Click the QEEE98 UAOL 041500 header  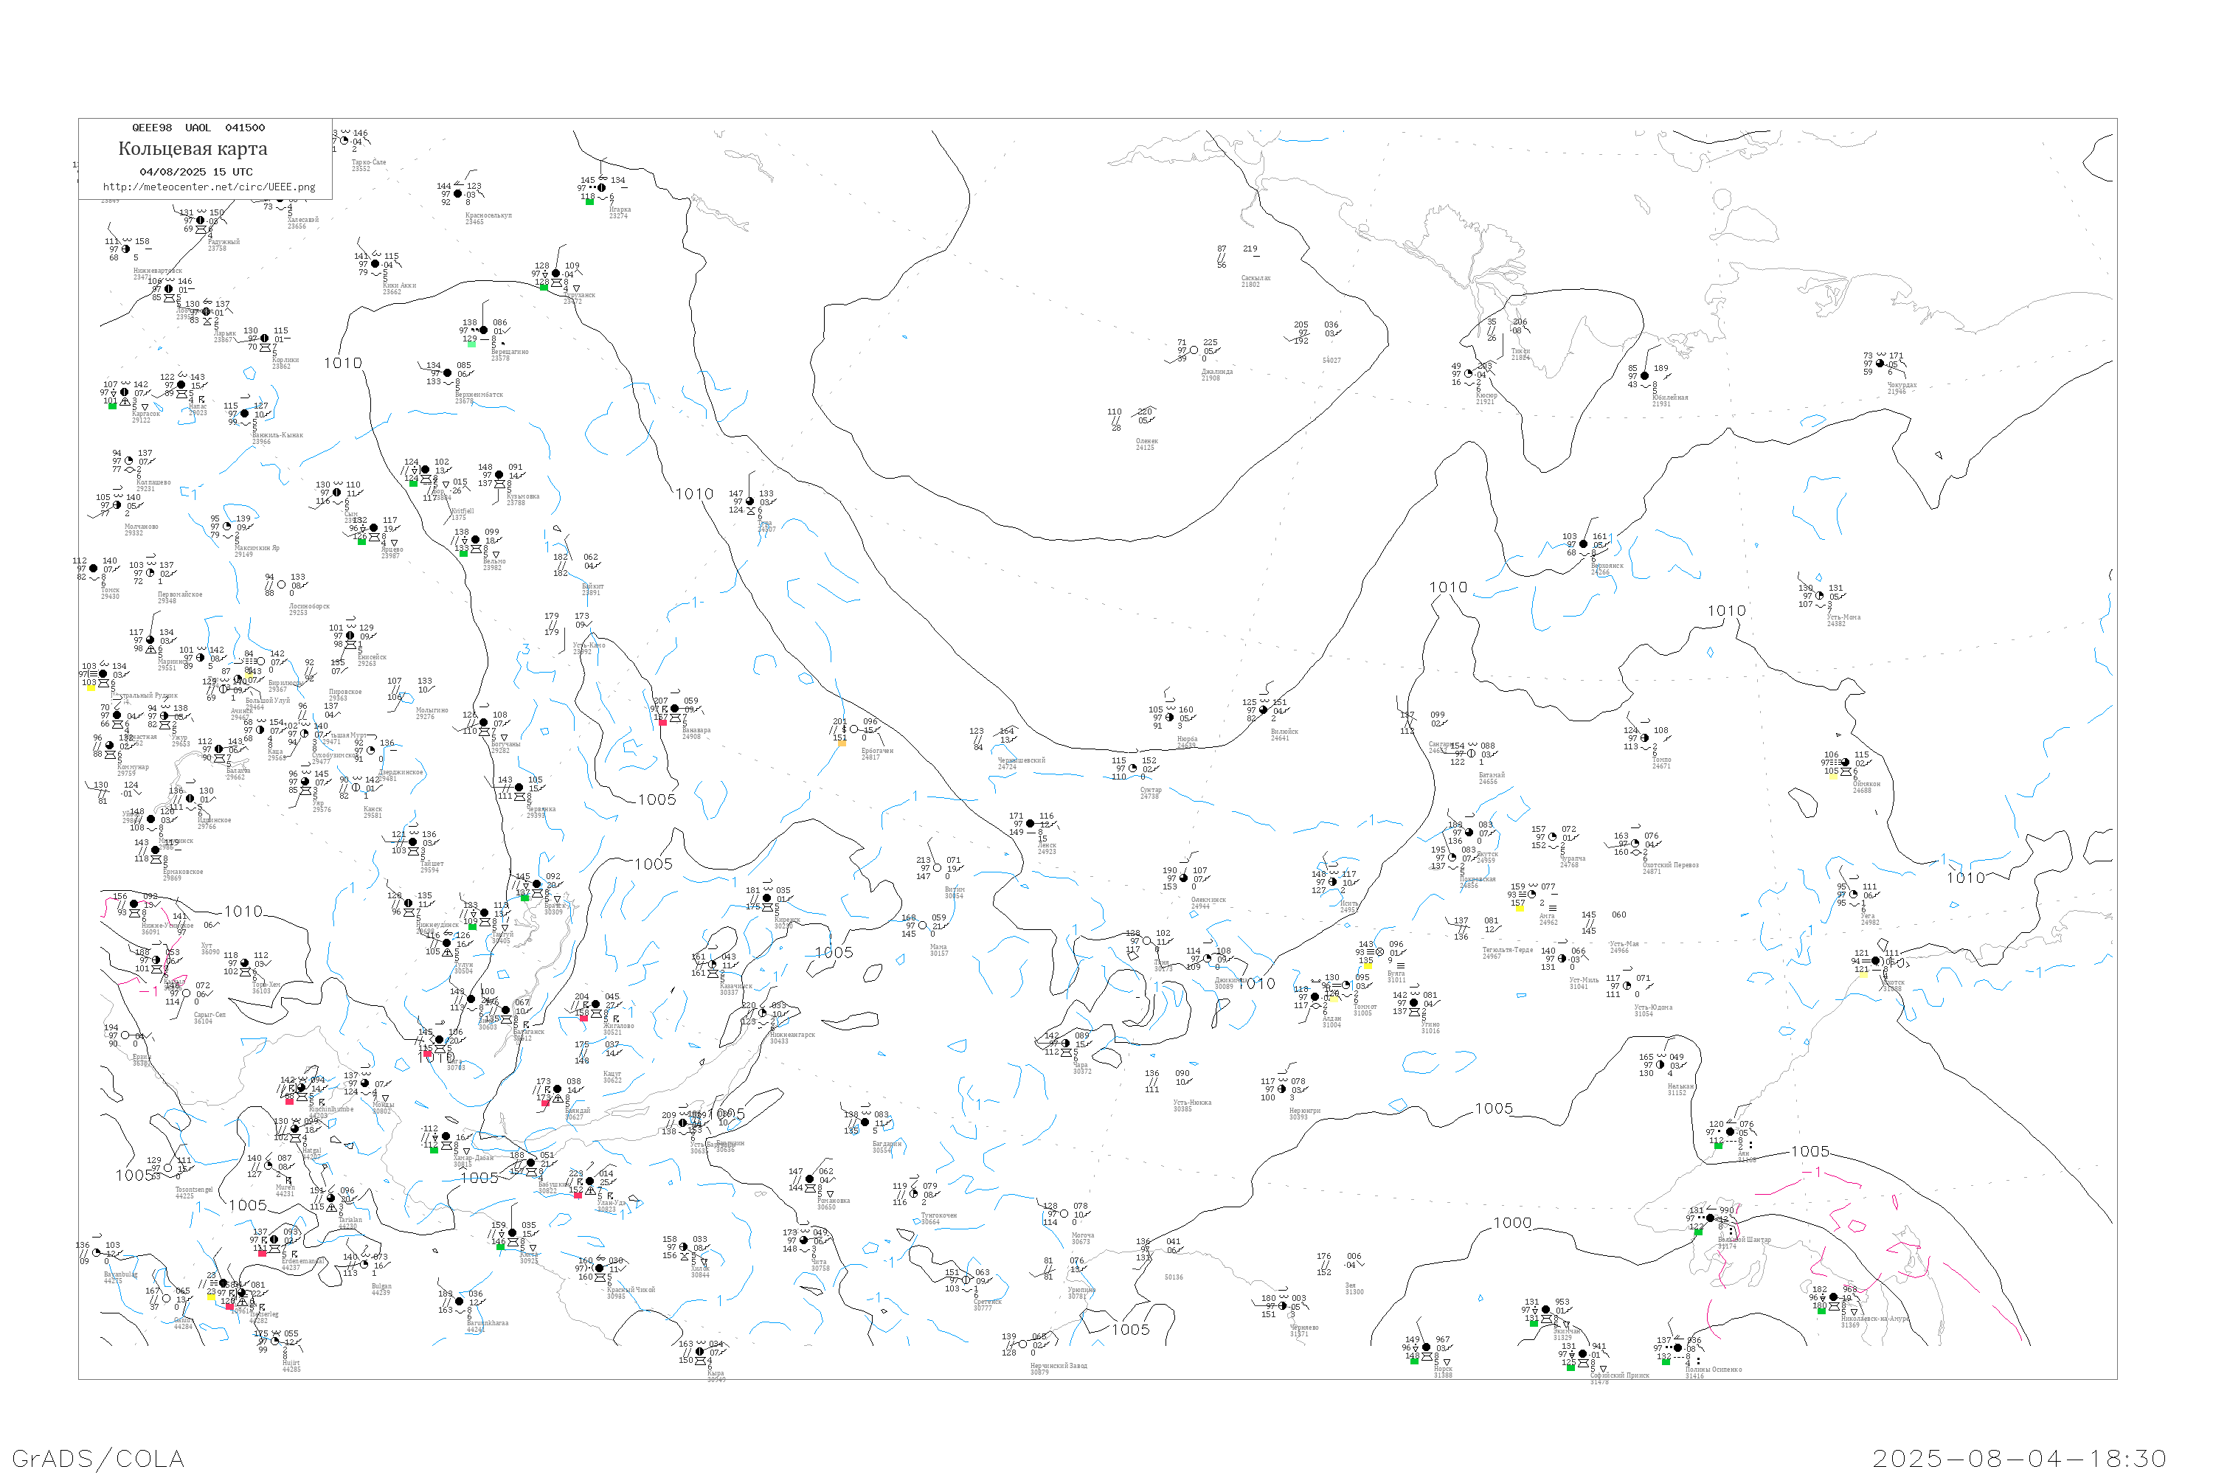198,128
